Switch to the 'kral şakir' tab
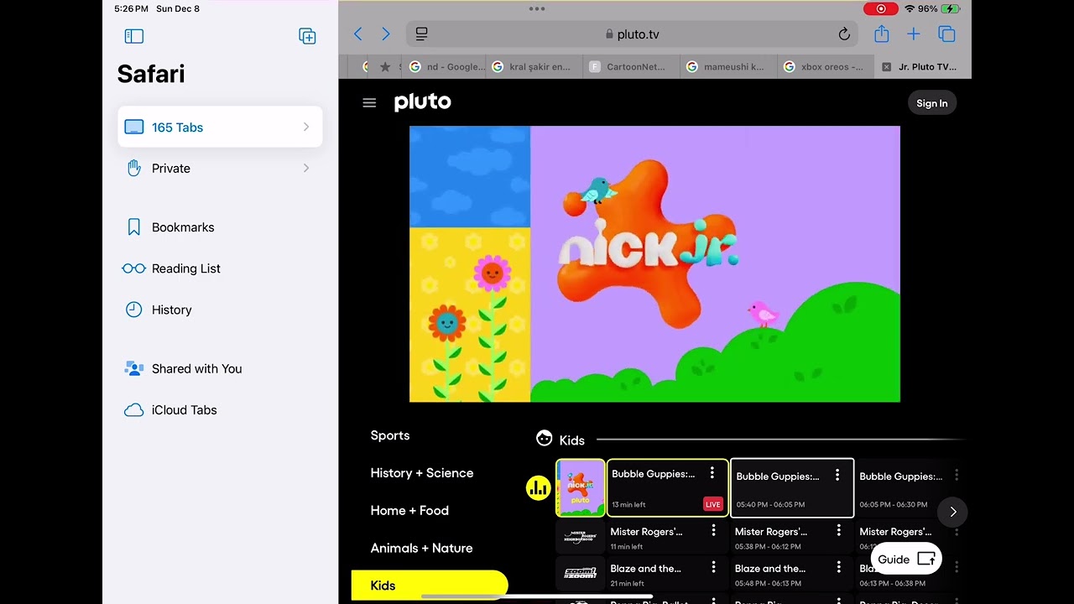 coord(534,67)
